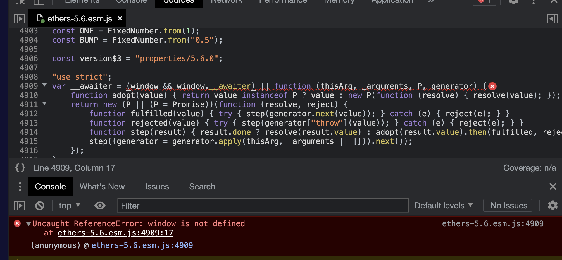Close the bottom drawer panel

pos(553,186)
